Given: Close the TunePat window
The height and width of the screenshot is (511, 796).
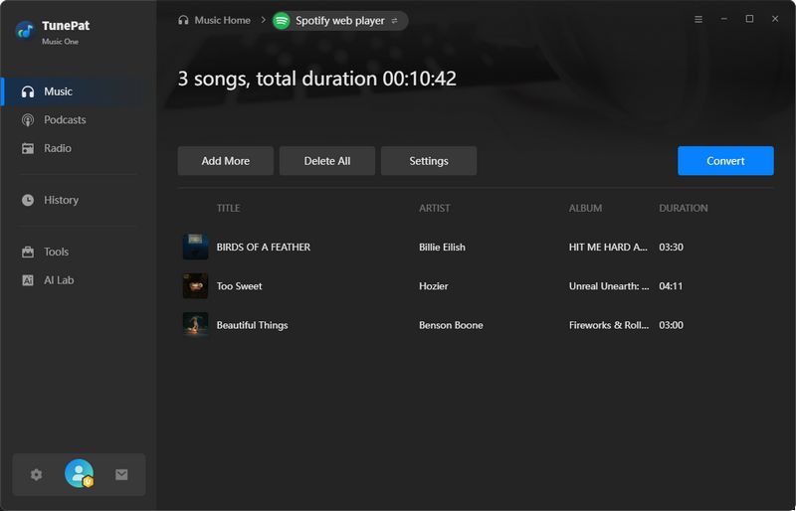Looking at the screenshot, I should (775, 19).
